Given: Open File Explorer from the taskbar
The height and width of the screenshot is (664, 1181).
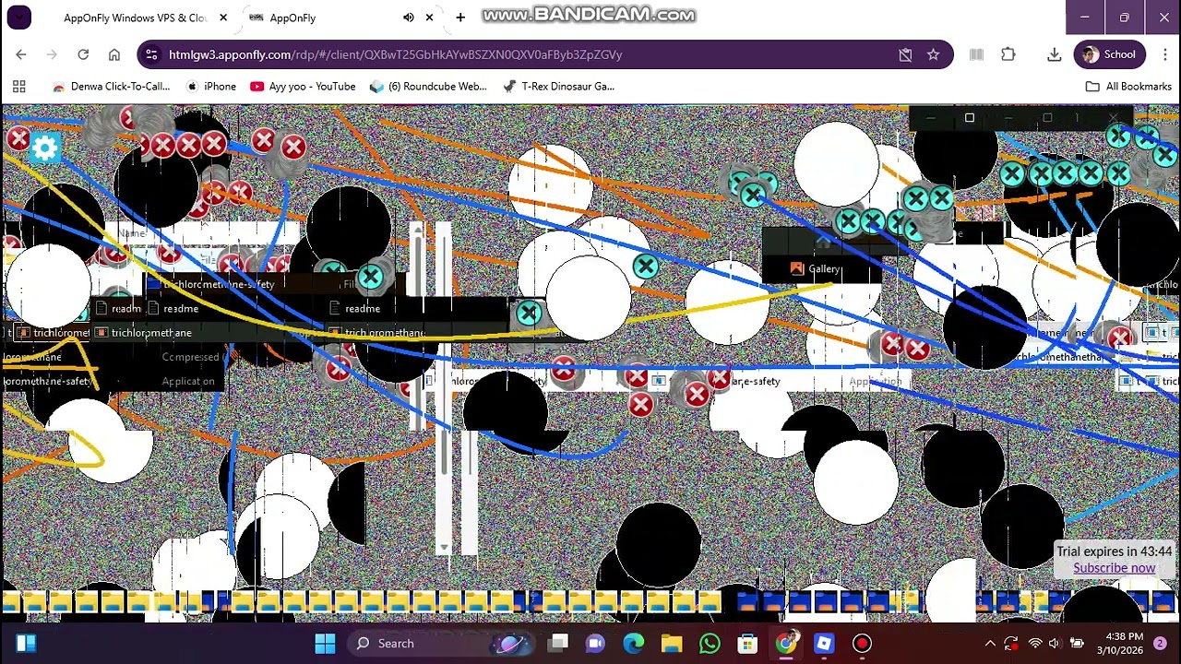Looking at the screenshot, I should (671, 644).
